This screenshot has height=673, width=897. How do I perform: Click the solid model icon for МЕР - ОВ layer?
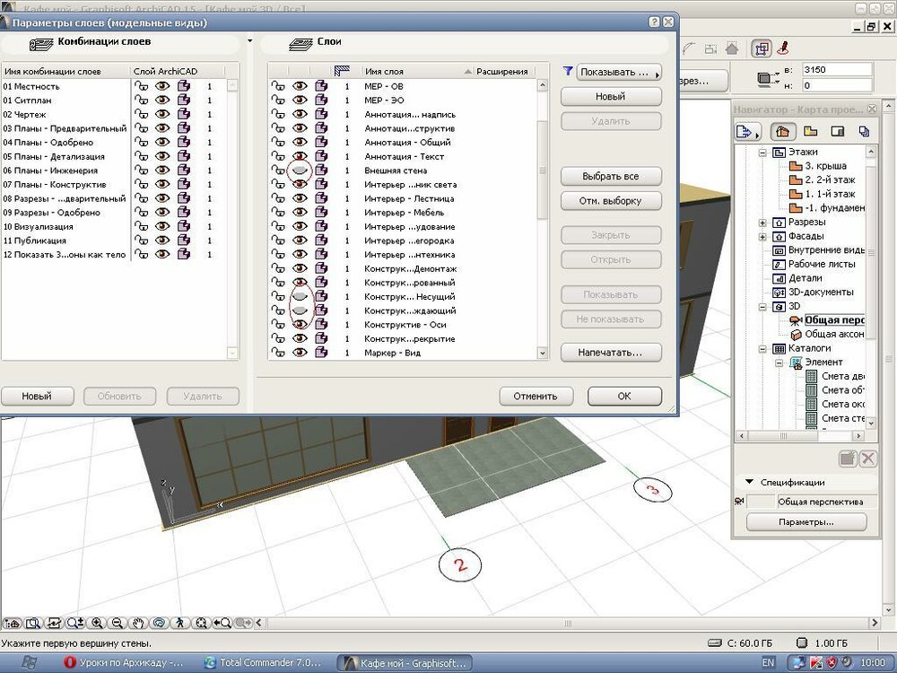pyautogui.click(x=321, y=86)
